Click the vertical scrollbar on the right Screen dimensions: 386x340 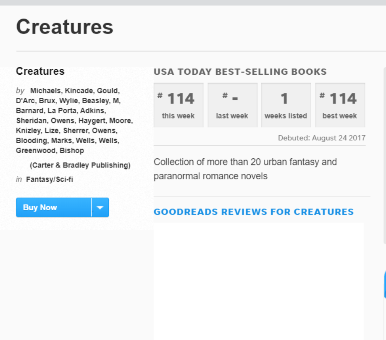point(384,155)
